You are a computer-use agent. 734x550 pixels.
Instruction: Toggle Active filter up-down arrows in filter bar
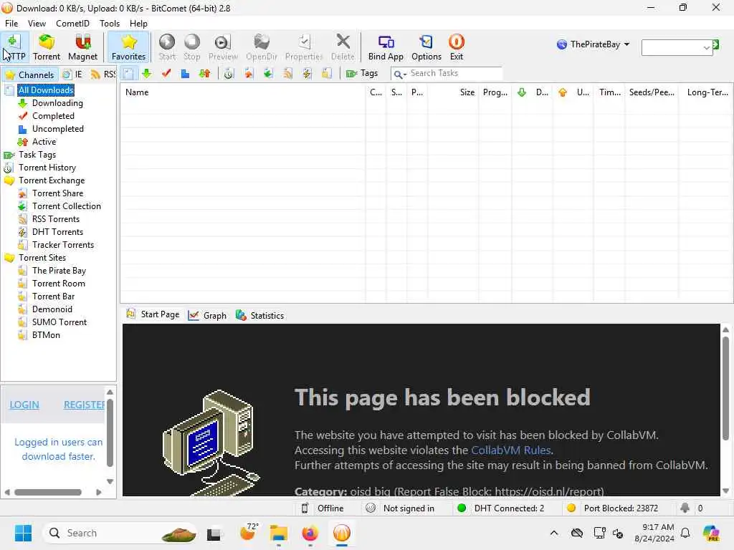coord(204,74)
